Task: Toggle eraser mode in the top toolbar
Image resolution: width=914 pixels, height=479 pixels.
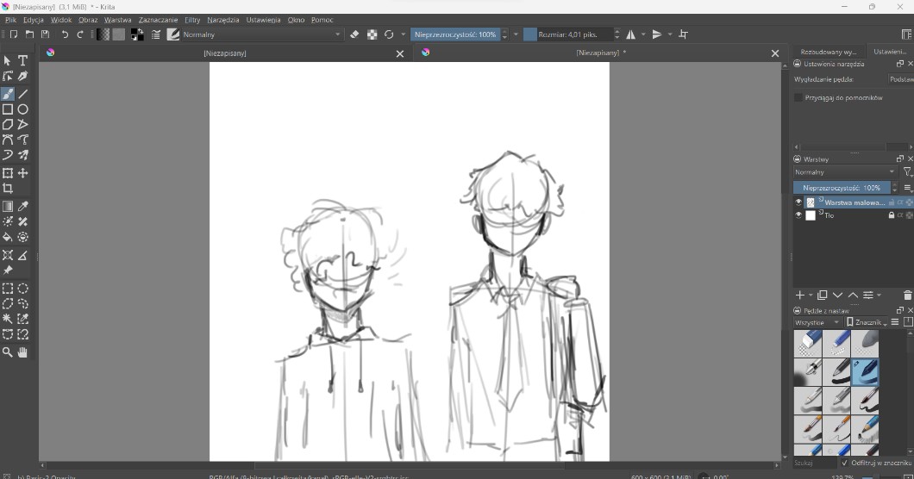Action: point(354,34)
